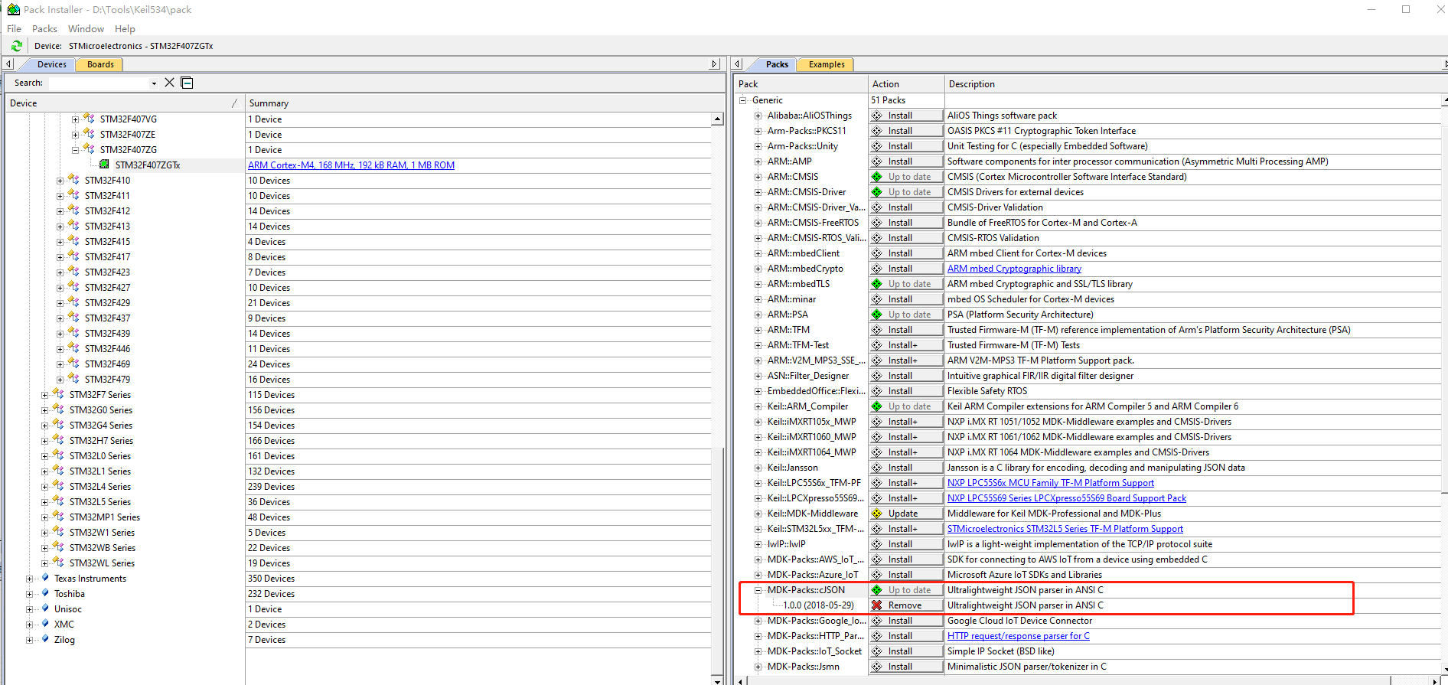Click Remove for cJSON 1.0.0
Screen dimensions: 1448x685
click(906, 605)
